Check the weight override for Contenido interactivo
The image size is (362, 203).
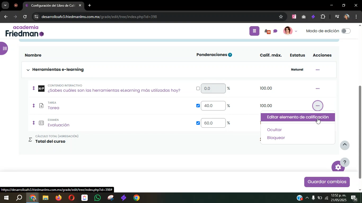(x=198, y=89)
